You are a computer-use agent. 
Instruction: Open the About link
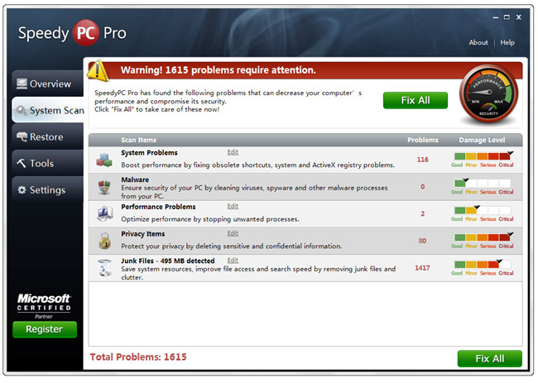478,42
